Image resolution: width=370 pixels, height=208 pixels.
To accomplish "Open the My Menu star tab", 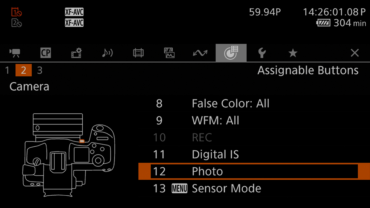I will pos(293,53).
